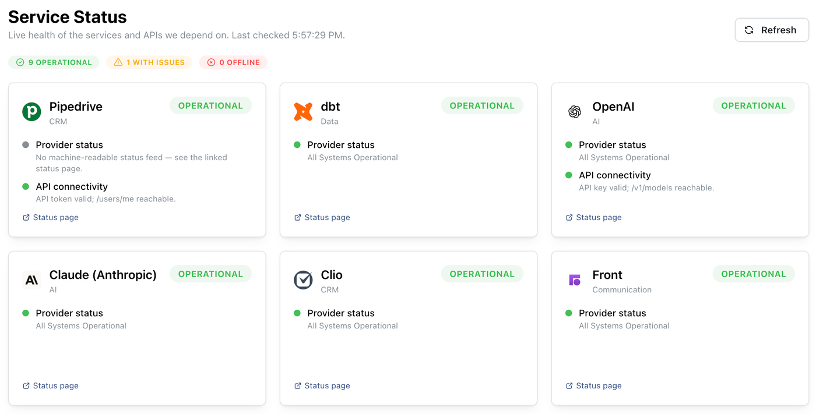Click 'API key valid; /v1/models reachable.' text

tap(646, 188)
